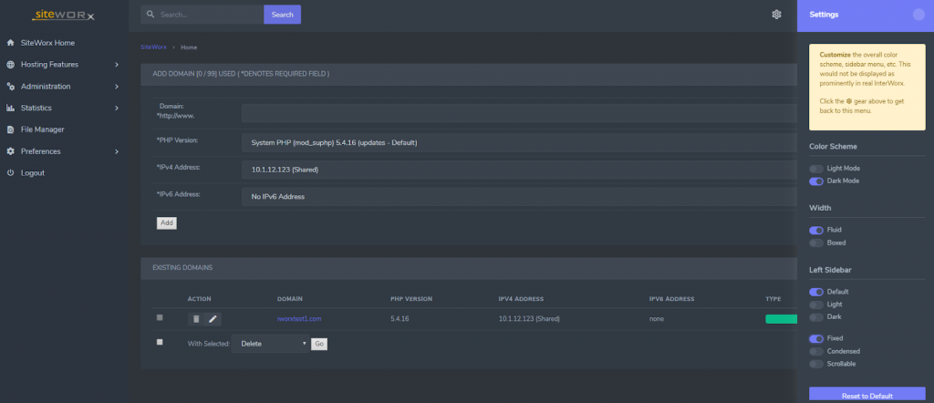Focus the Search input field
The image size is (934, 403).
pos(202,15)
